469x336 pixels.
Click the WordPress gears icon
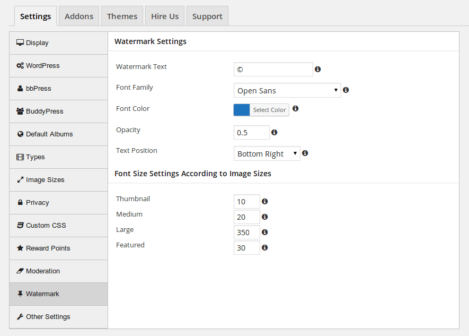pos(20,65)
